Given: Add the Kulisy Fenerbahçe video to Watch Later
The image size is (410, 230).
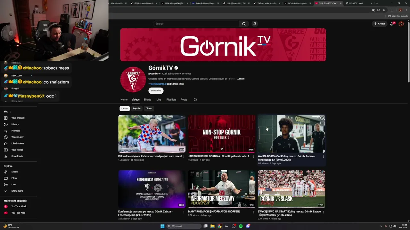Looking at the screenshot, I should 322,118.
